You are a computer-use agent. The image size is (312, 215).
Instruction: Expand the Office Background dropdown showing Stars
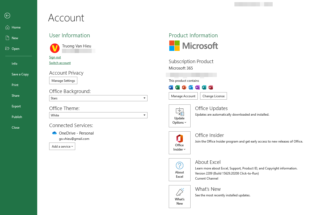click(x=98, y=98)
